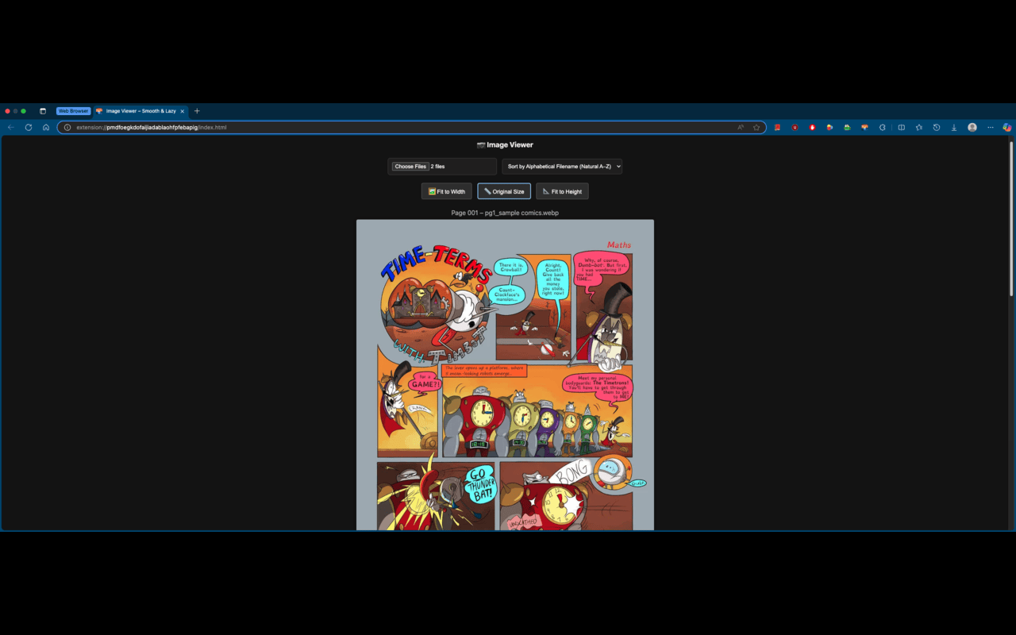The height and width of the screenshot is (635, 1016).
Task: Open the tab actions menu icon
Action: coord(43,111)
